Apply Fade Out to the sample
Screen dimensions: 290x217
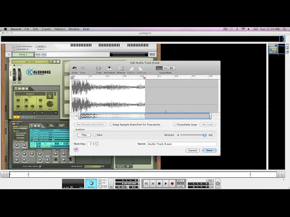[x=141, y=69]
